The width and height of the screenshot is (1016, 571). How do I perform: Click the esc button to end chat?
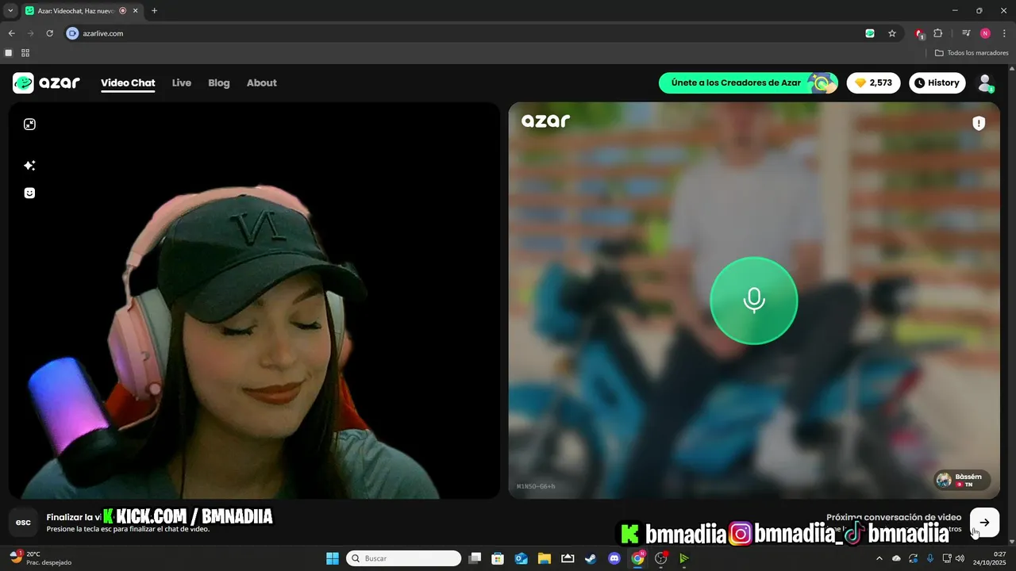click(24, 522)
